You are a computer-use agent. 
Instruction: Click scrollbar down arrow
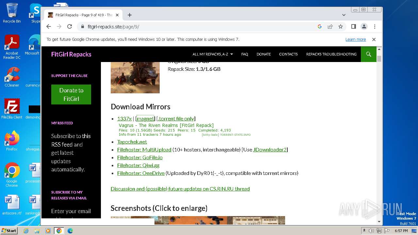(379, 222)
